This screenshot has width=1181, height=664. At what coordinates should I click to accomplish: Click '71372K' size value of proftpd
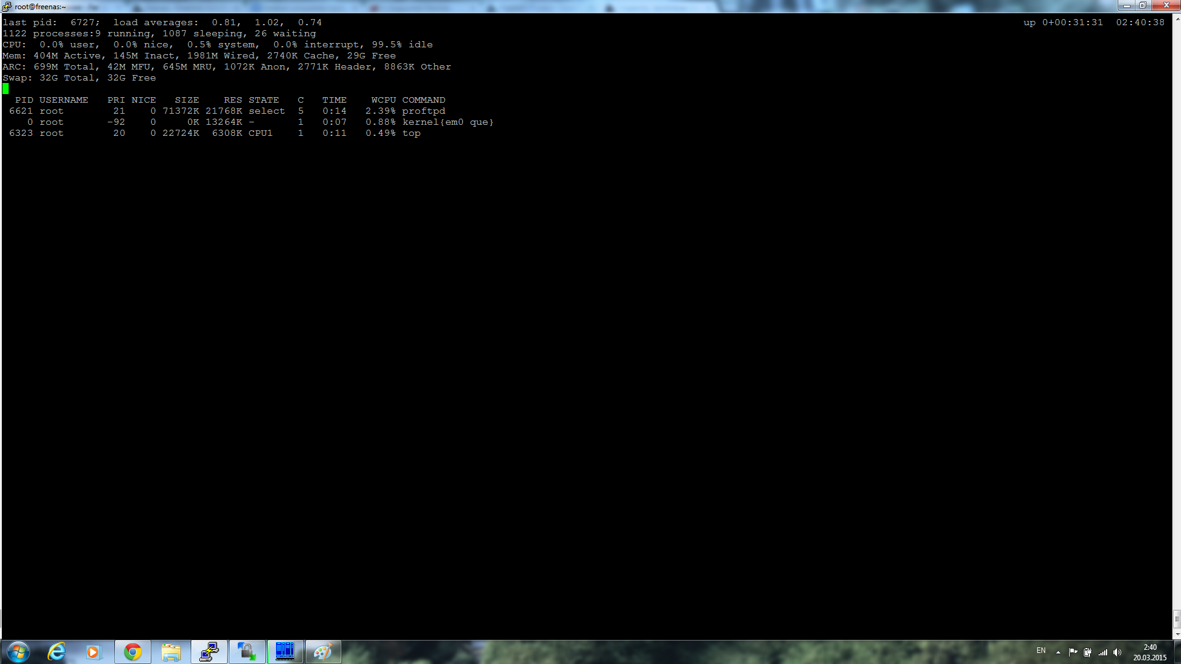pos(180,111)
